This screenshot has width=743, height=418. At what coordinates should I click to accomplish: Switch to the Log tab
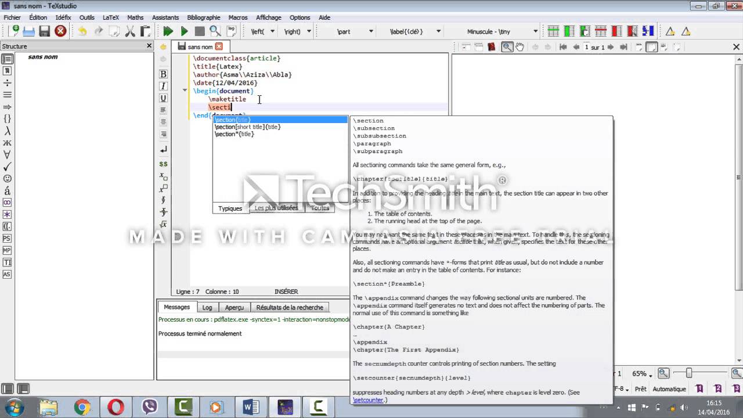pos(207,307)
